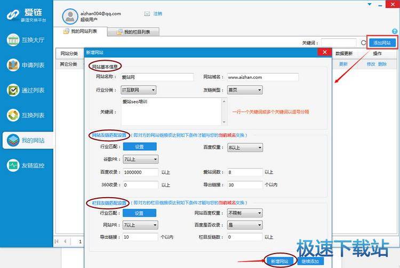This screenshot has height=268, width=400.
Task: Click the 继续添加 button
Action: [x=310, y=262]
